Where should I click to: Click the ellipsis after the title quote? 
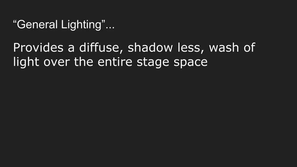click(x=110, y=28)
